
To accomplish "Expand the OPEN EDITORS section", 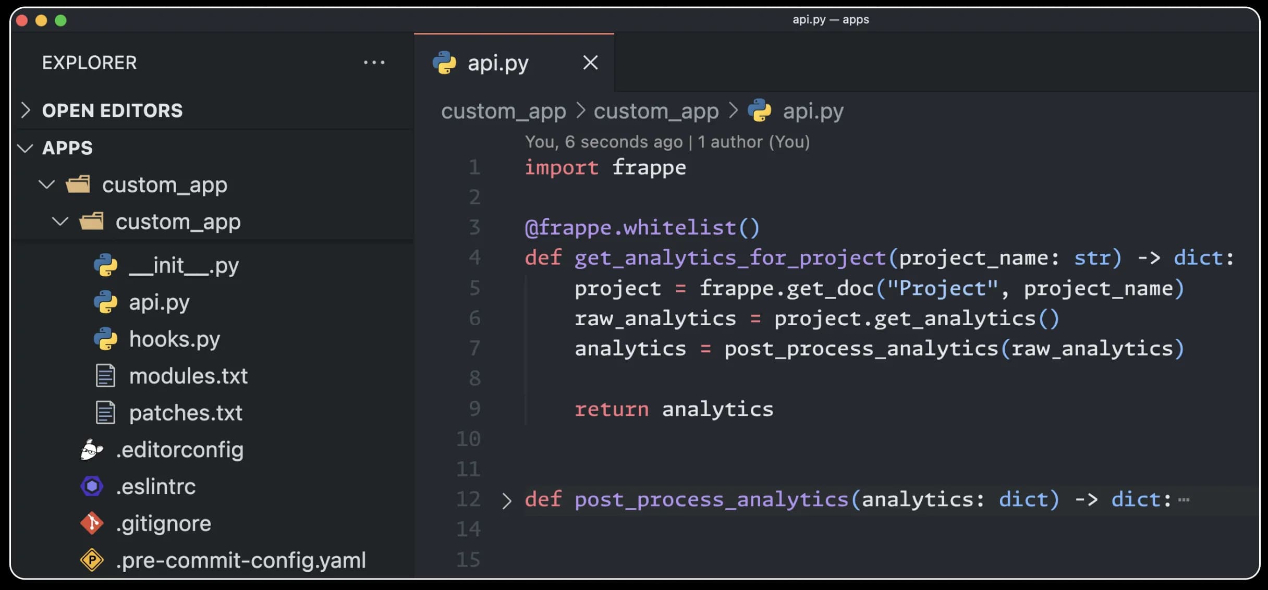I will (25, 110).
